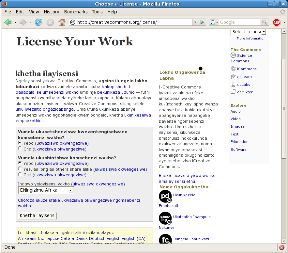Viewport: 288px width, 253px height.
Task: Click into the URL address field
Action: tap(134, 23)
